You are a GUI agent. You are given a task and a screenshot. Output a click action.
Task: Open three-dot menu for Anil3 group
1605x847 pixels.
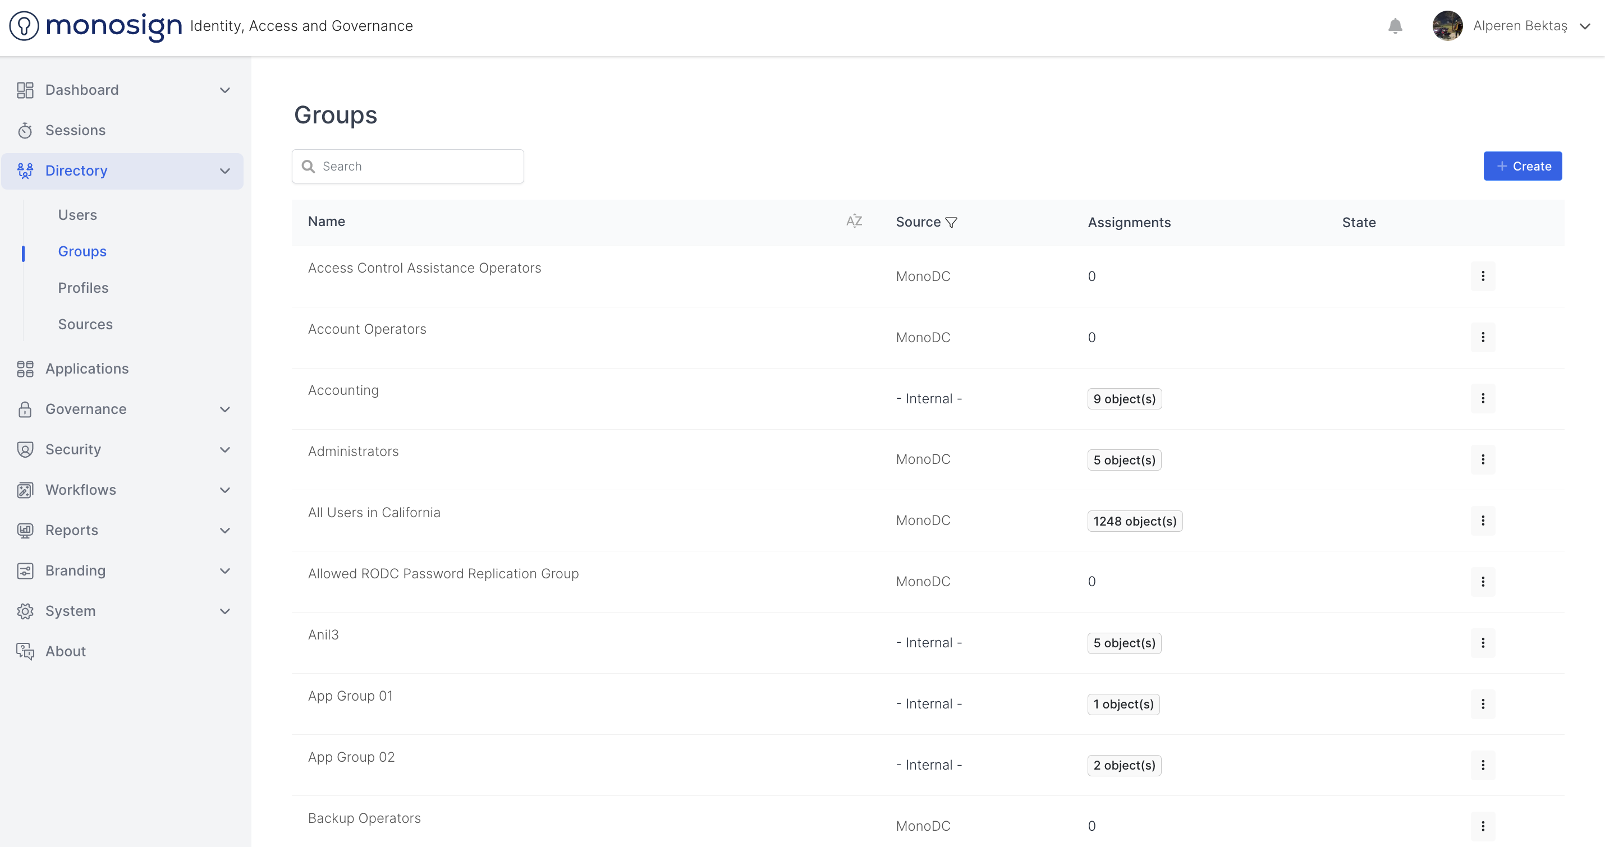point(1482,643)
